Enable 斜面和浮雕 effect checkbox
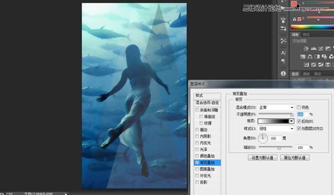 point(197,110)
